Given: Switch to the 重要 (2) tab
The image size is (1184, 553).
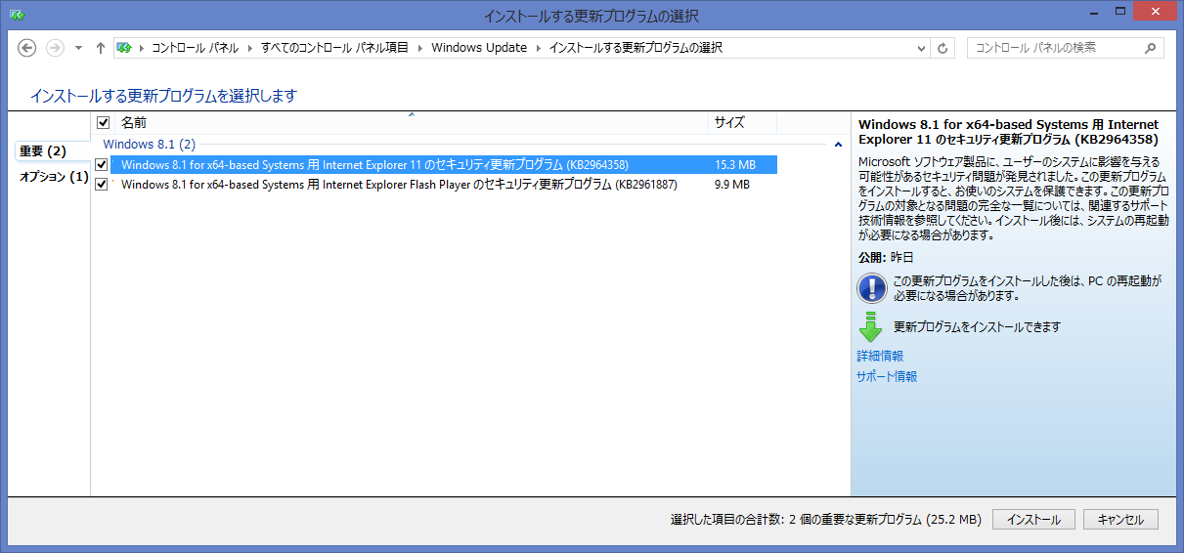Looking at the screenshot, I should tap(43, 151).
